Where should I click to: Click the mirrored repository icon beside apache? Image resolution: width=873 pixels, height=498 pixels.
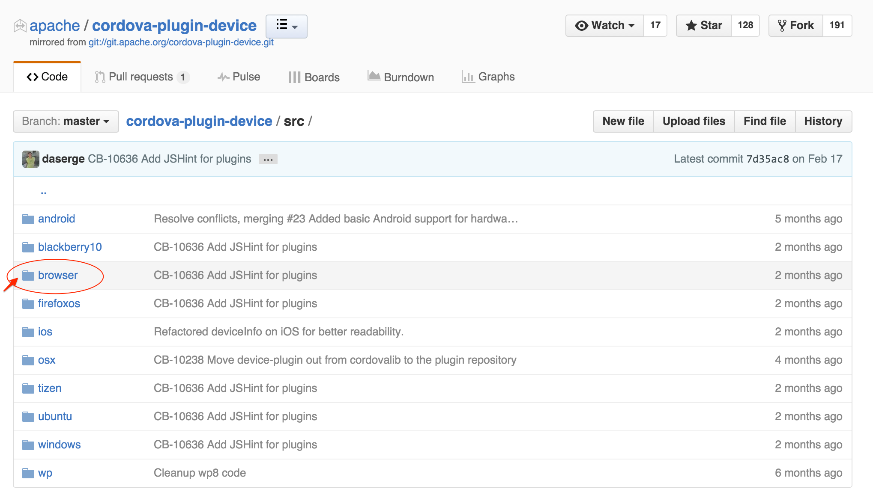click(x=20, y=26)
